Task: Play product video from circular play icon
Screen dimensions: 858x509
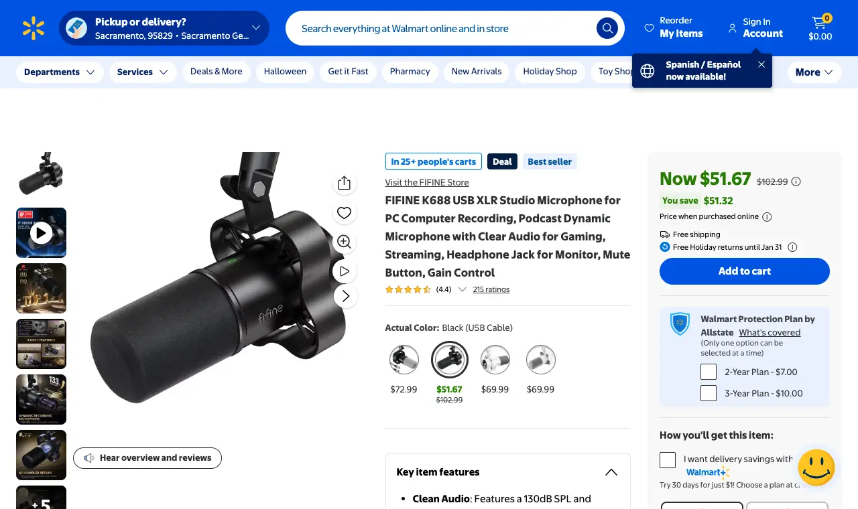Action: pyautogui.click(x=344, y=271)
